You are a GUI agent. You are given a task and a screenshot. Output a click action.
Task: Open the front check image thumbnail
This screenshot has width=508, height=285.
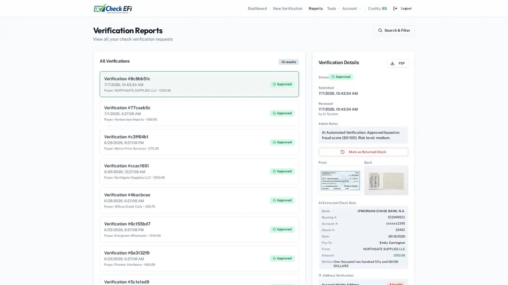pyautogui.click(x=341, y=180)
